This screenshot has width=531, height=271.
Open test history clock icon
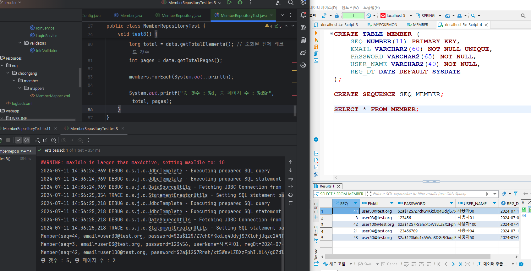(54, 140)
